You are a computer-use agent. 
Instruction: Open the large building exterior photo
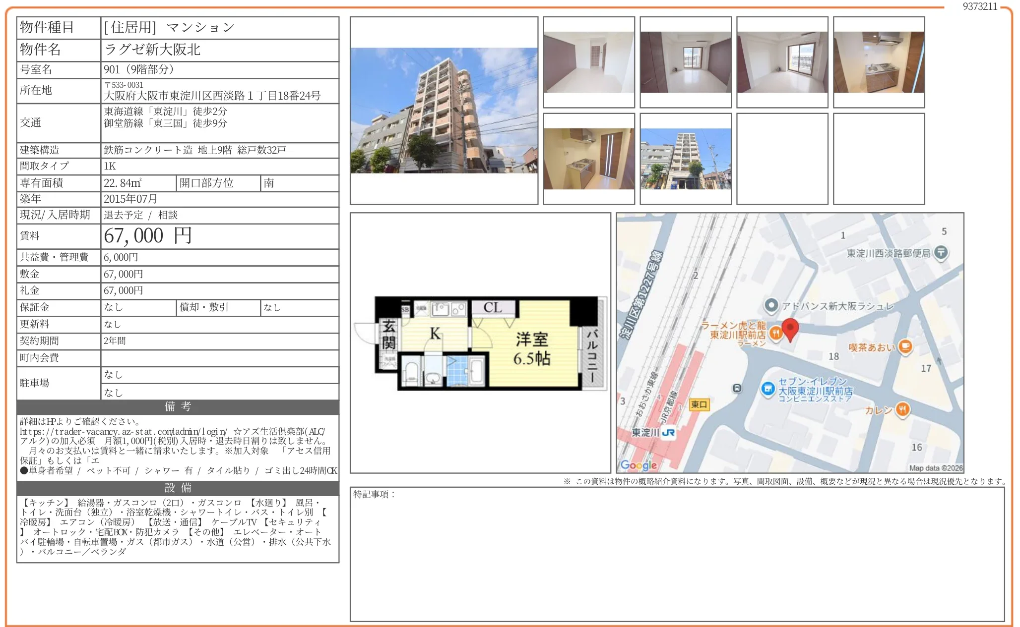click(x=444, y=110)
